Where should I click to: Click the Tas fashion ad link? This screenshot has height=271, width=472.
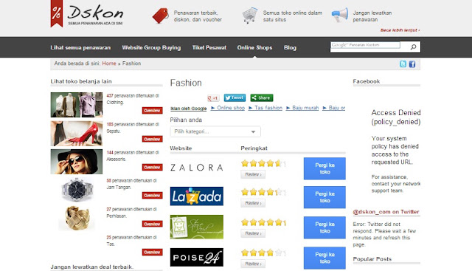[268, 108]
